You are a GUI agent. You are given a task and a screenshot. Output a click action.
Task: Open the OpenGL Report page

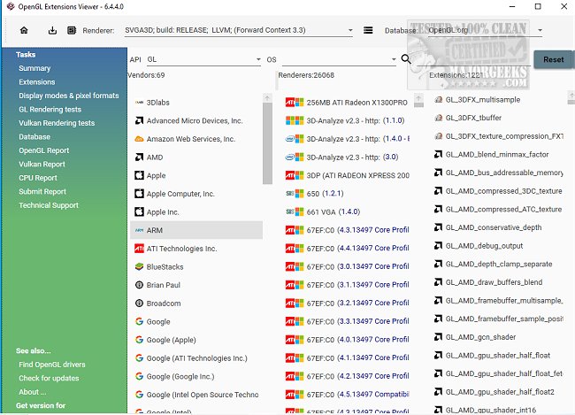pyautogui.click(x=43, y=150)
